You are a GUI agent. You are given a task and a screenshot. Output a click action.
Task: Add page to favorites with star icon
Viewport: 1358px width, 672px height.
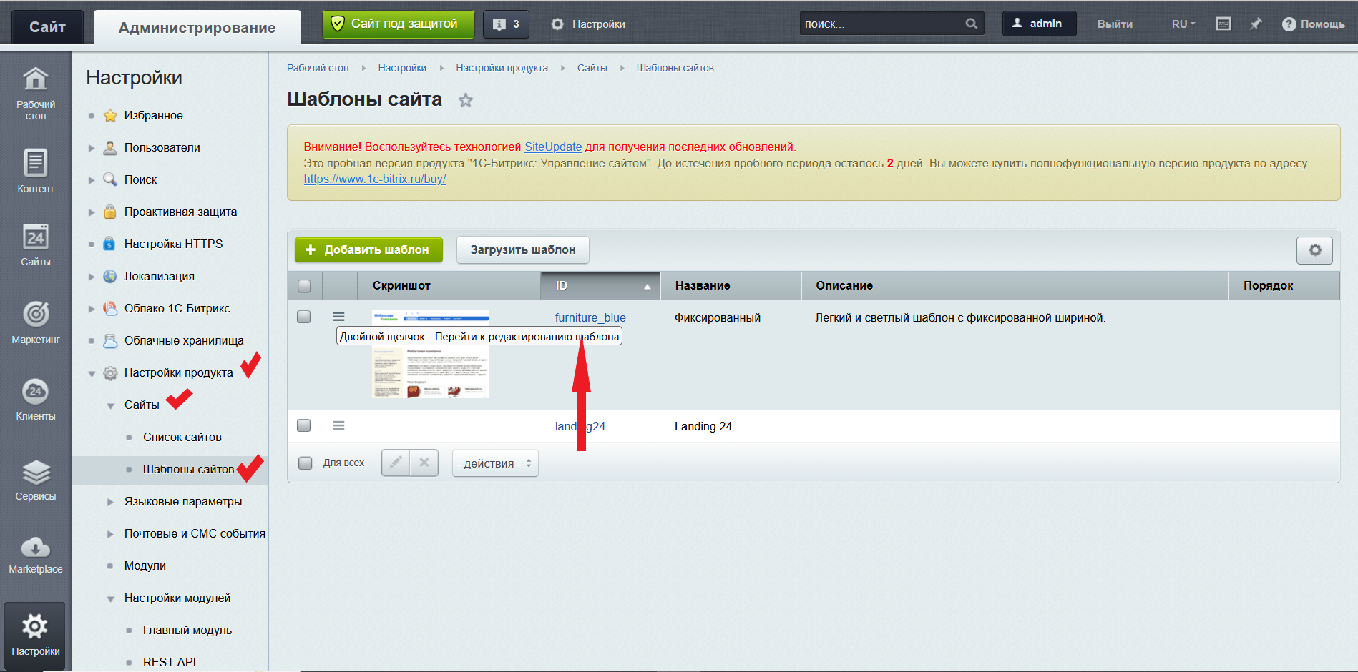click(466, 100)
